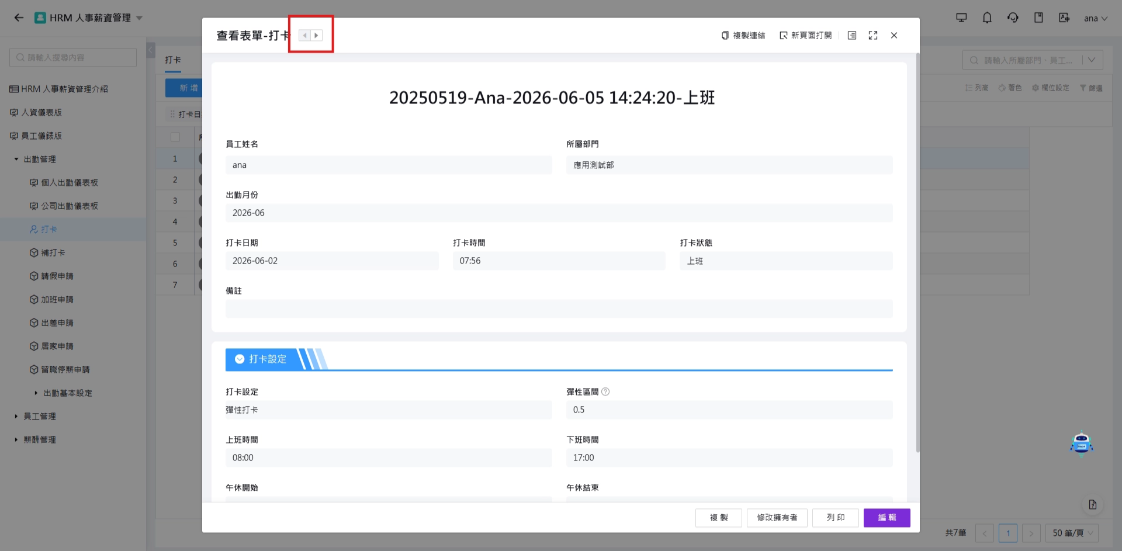
Task: Open HRM 人事薪資管理介紹 page
Action: point(59,89)
